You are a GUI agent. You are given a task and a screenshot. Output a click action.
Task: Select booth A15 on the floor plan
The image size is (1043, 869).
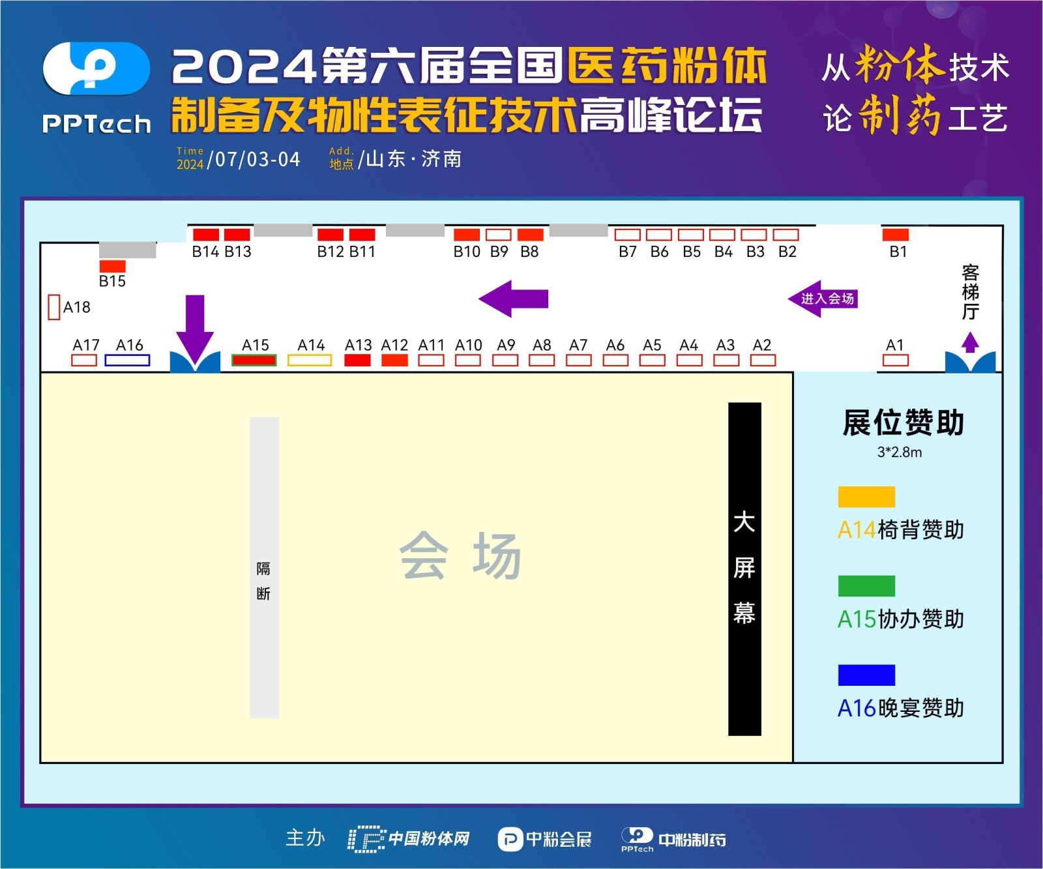254,360
